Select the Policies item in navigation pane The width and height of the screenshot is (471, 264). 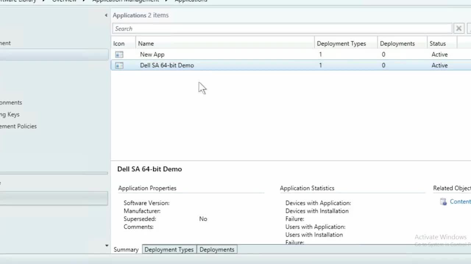(18, 126)
